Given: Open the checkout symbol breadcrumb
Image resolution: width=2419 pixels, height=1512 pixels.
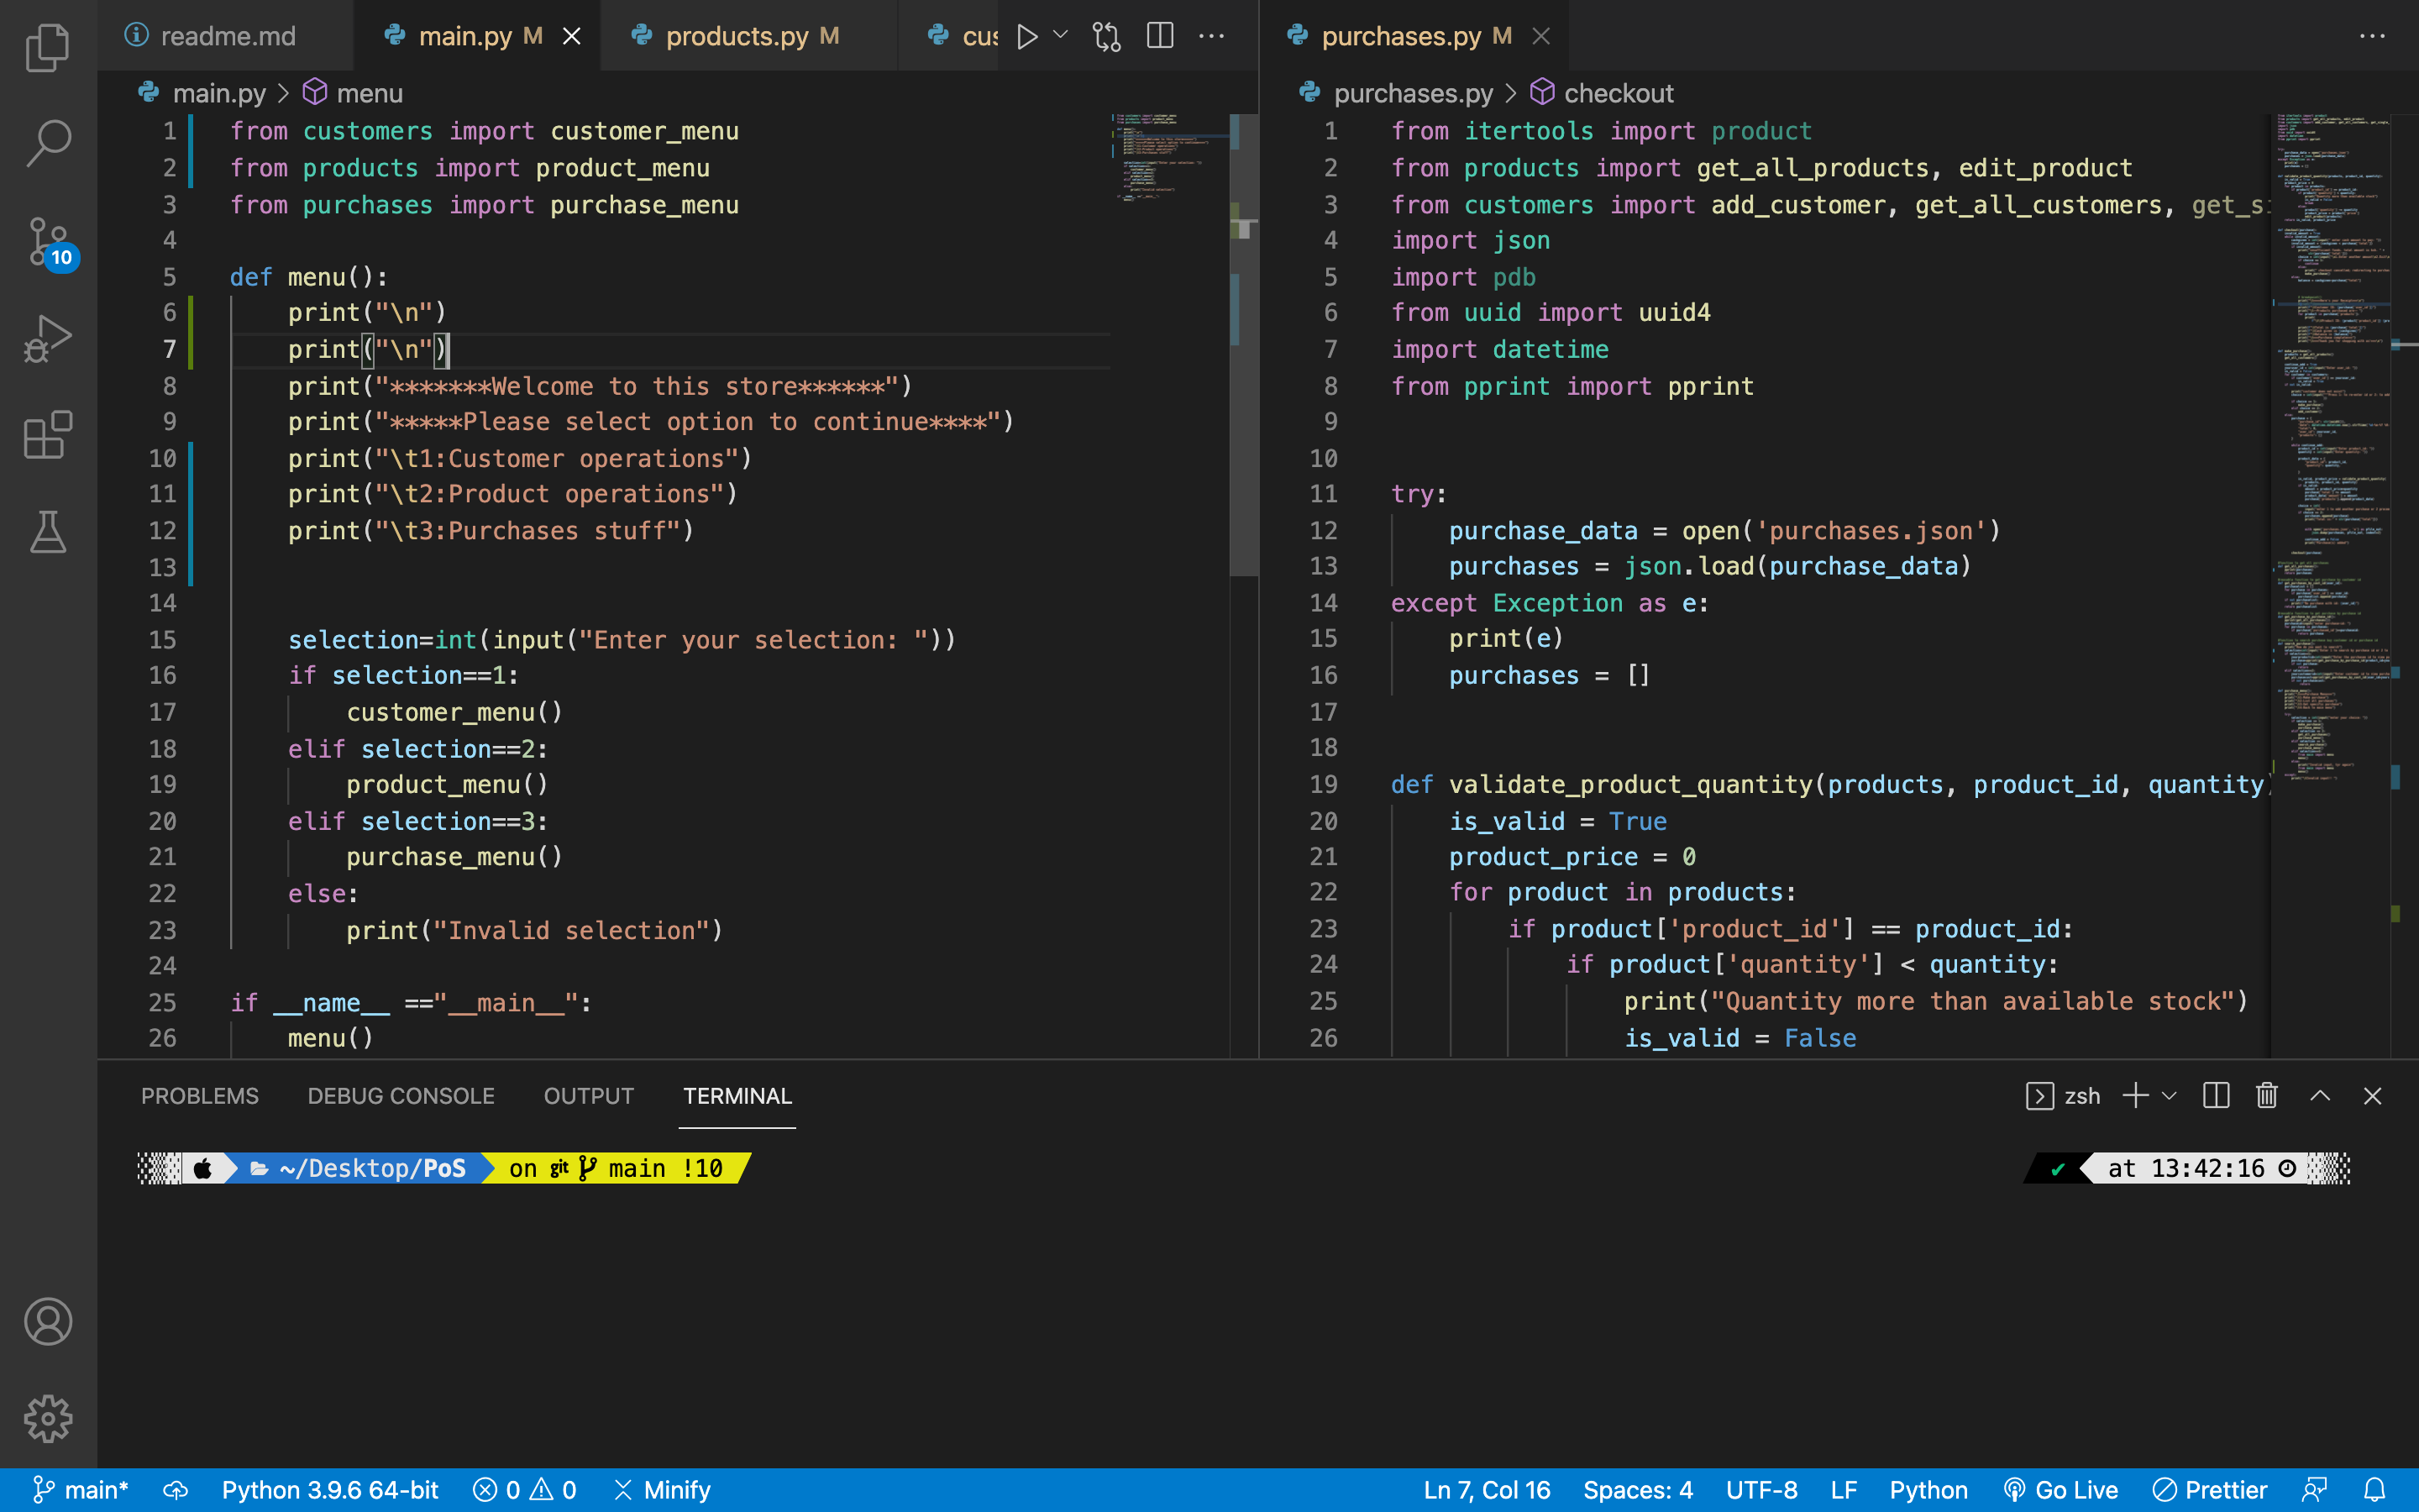Looking at the screenshot, I should pyautogui.click(x=1602, y=93).
